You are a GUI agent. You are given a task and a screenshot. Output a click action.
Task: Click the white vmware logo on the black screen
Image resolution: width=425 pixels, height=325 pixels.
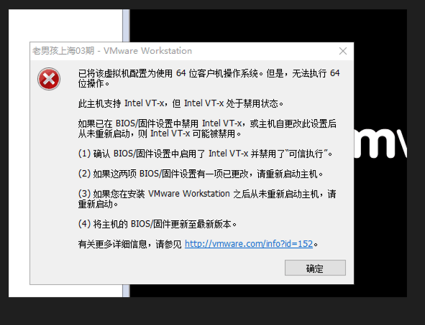pos(380,143)
